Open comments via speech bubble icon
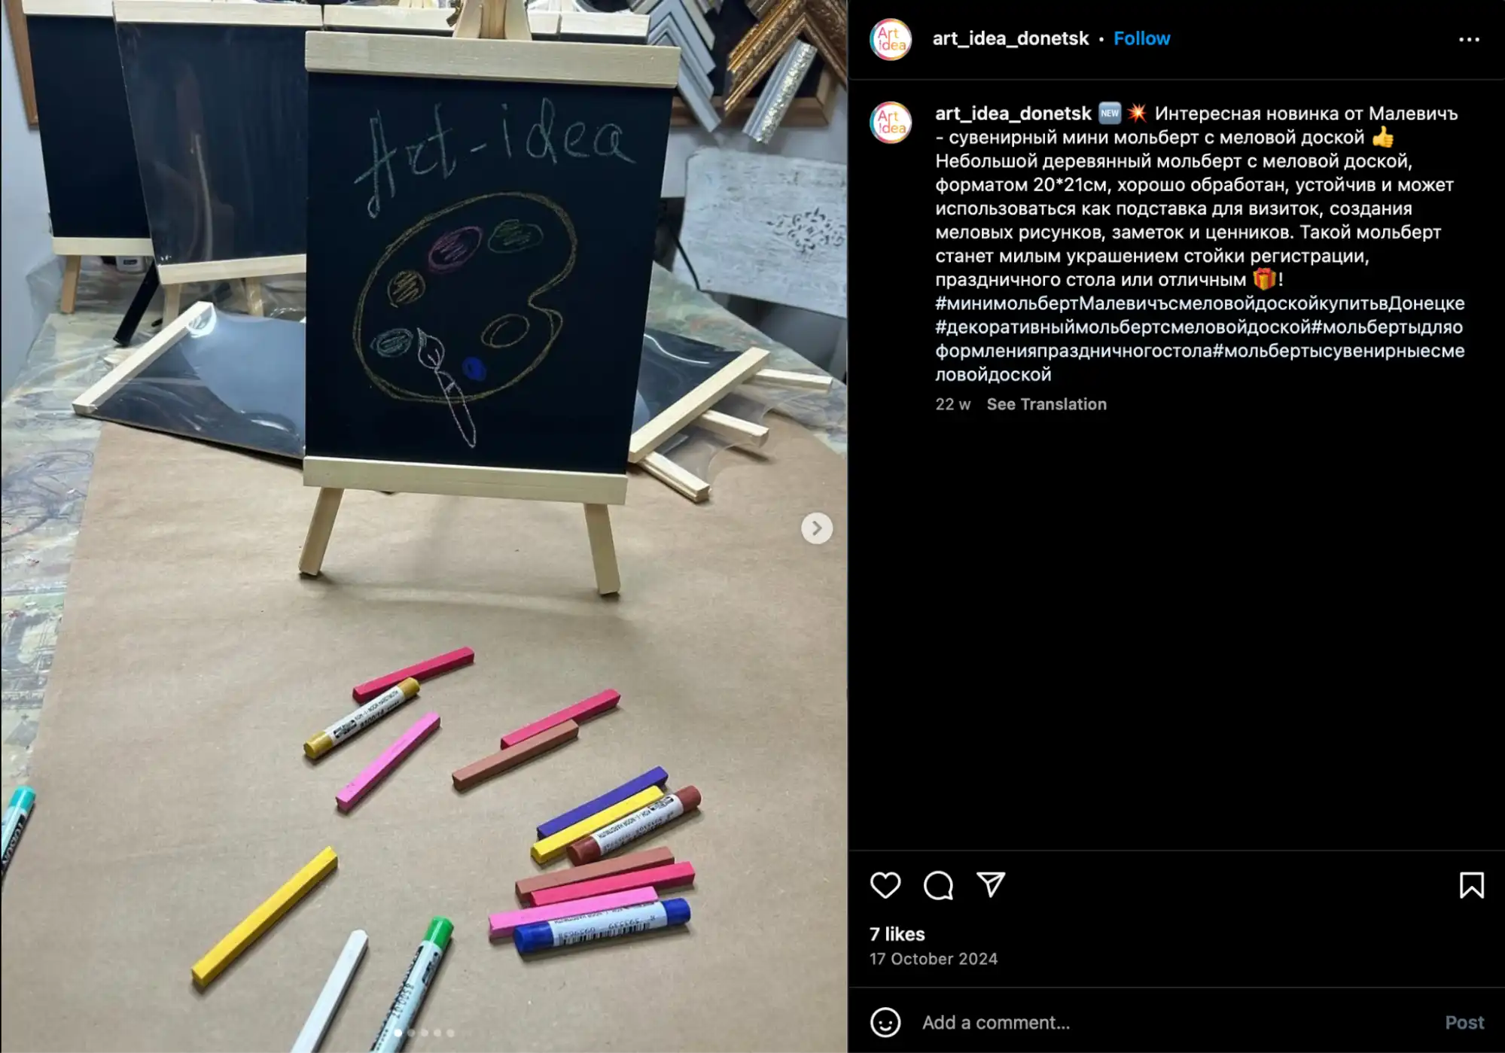 click(938, 885)
